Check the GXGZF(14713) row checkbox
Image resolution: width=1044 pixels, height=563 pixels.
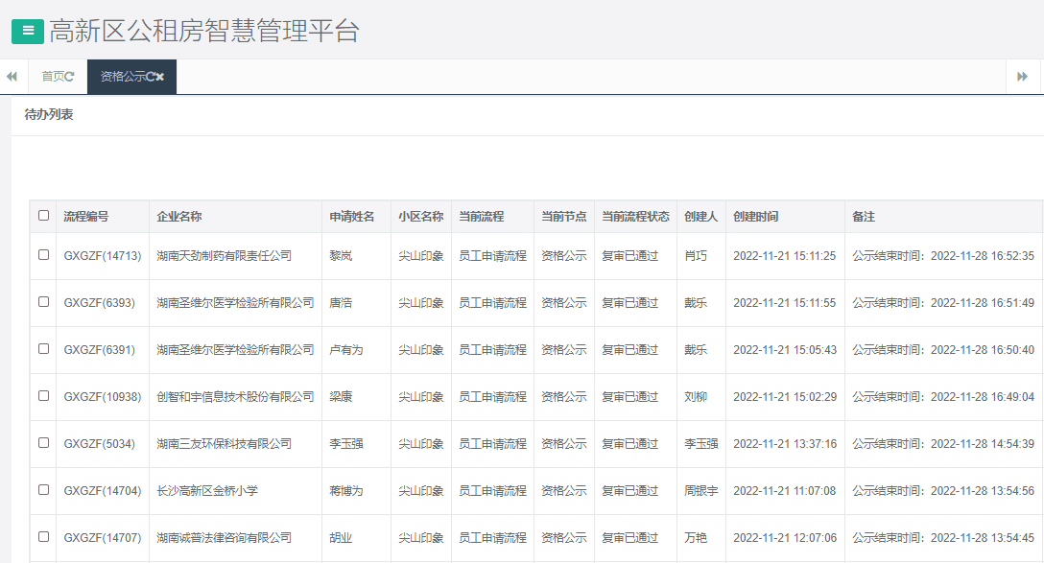pyautogui.click(x=43, y=255)
